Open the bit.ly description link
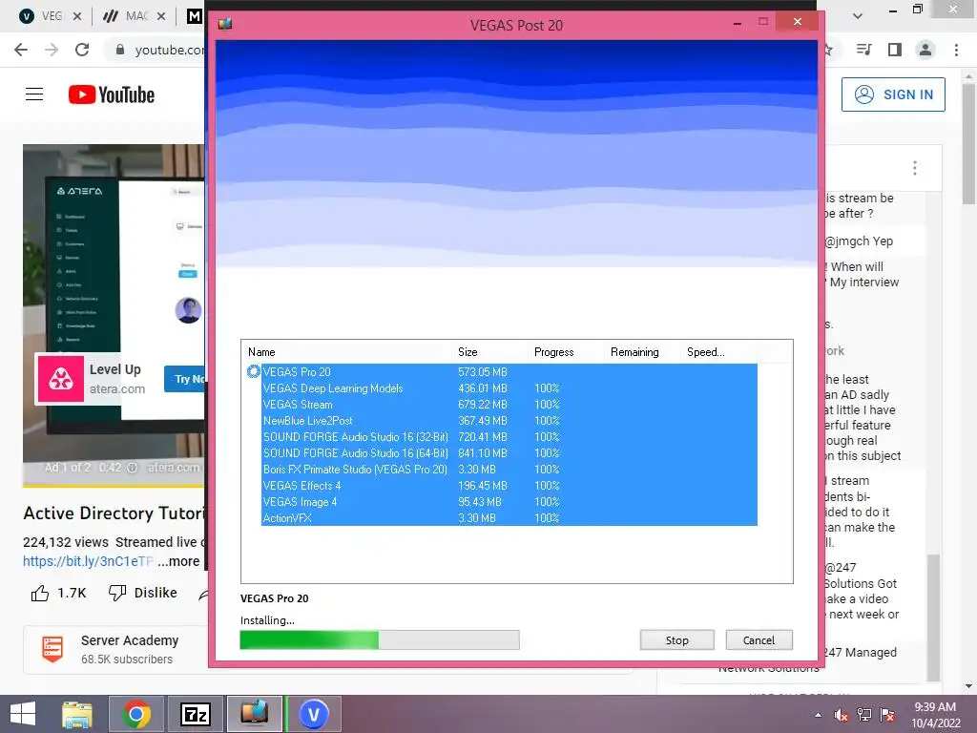Screen dimensions: 977x733 click(88, 561)
